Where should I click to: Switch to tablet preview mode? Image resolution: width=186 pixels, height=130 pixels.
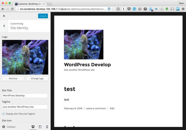(x=40, y=127)
